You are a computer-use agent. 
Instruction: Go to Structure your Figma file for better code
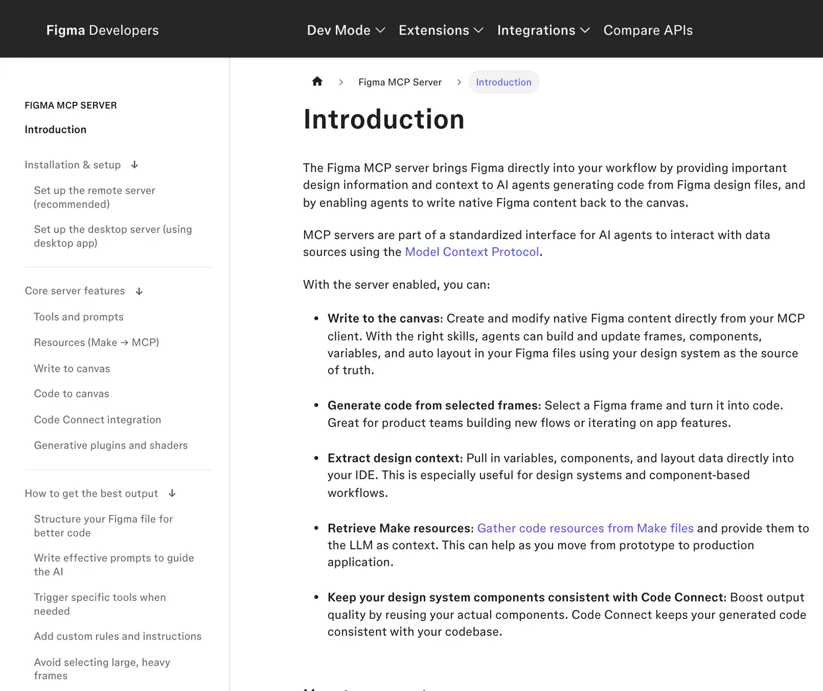(103, 526)
